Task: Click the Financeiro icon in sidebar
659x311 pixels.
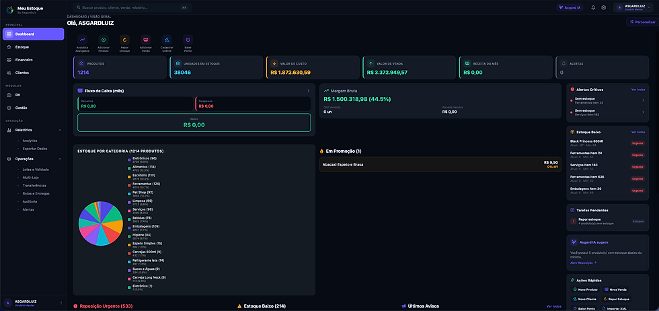Action: pos(9,60)
